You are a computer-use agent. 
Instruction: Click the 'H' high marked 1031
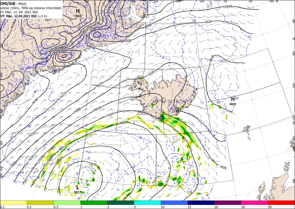tap(233, 99)
